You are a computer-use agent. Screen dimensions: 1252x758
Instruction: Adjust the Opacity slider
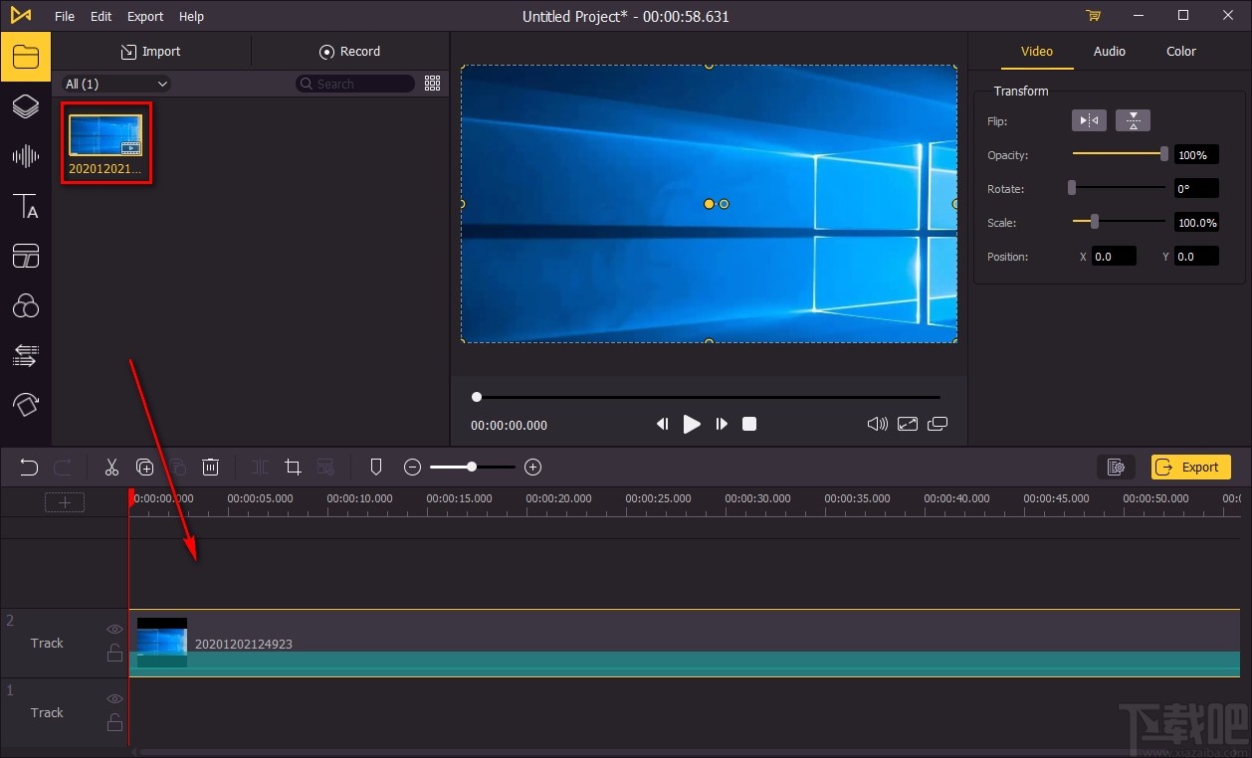(1119, 154)
